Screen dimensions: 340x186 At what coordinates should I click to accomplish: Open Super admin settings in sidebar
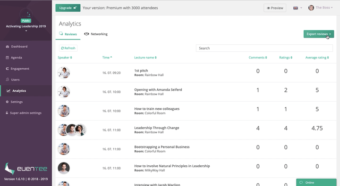point(25,113)
